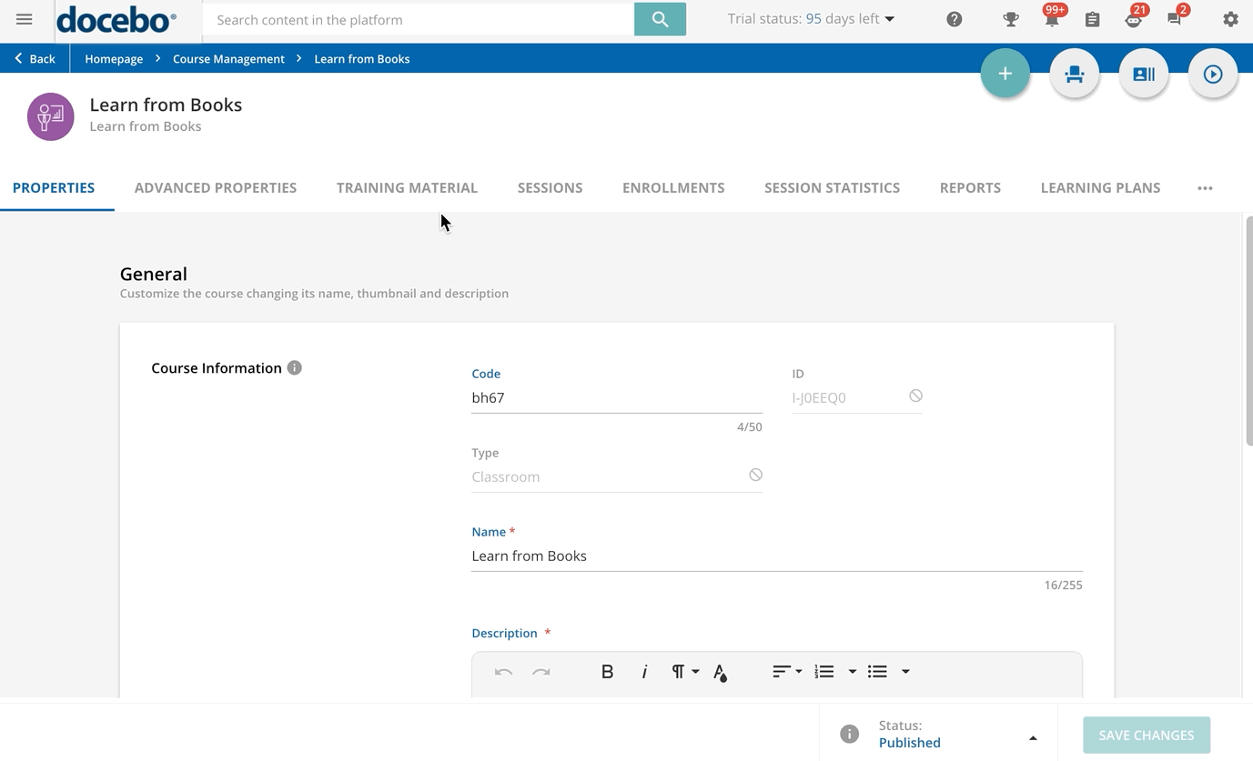Click the round play button icon
The width and height of the screenshot is (1253, 761).
pyautogui.click(x=1212, y=74)
